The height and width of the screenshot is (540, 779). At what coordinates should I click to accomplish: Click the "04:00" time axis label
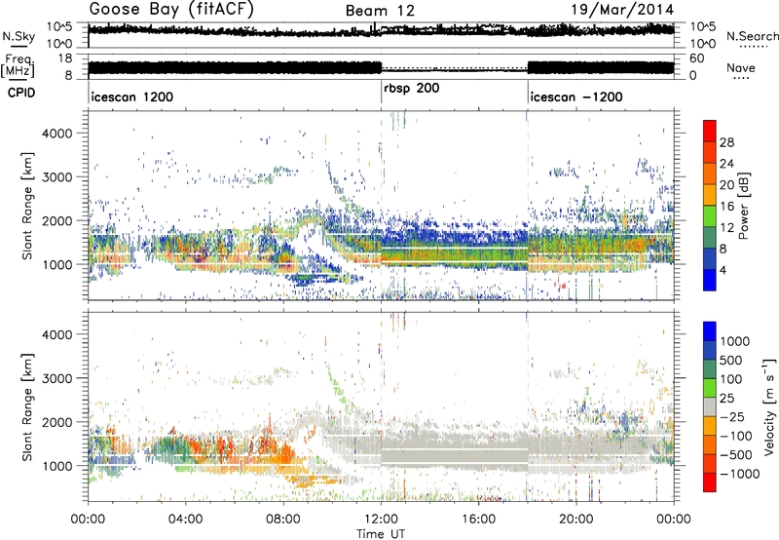[x=185, y=520]
